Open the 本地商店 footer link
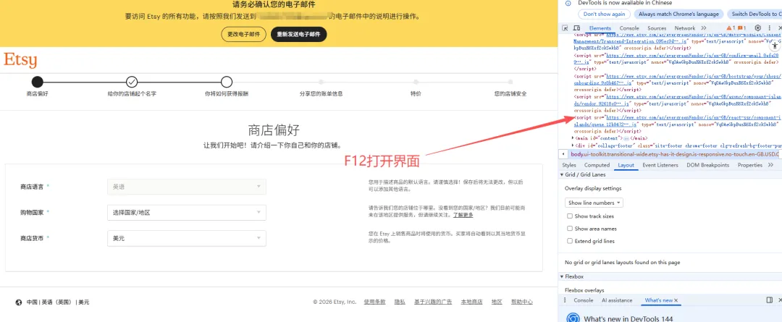This screenshot has height=322, width=782. pyautogui.click(x=471, y=302)
